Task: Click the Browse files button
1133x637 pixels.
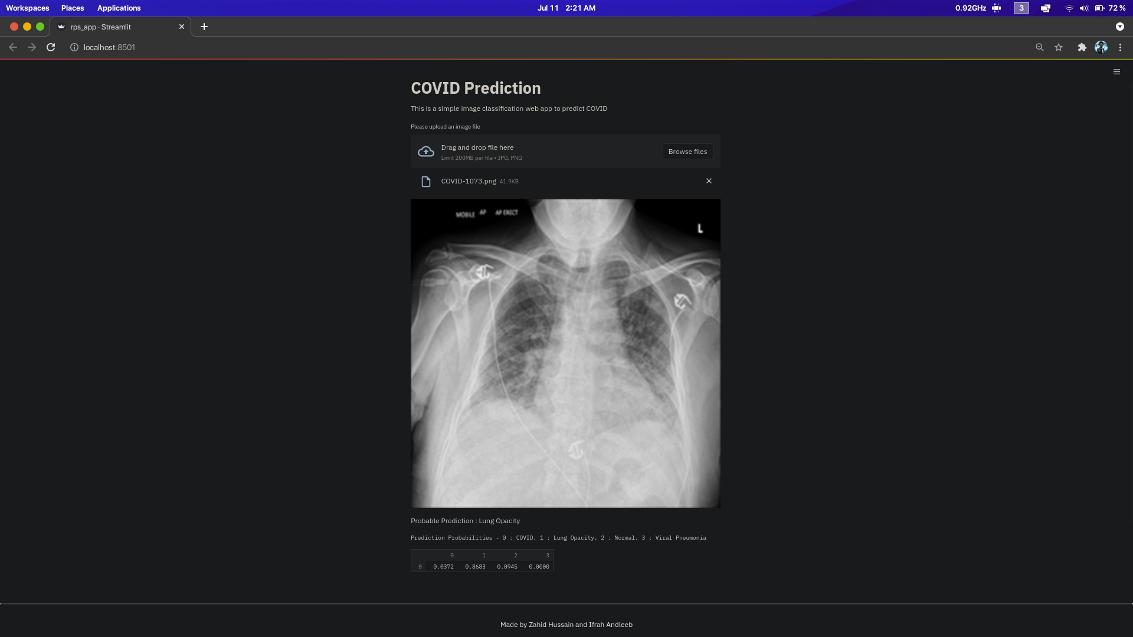Action: tap(687, 152)
